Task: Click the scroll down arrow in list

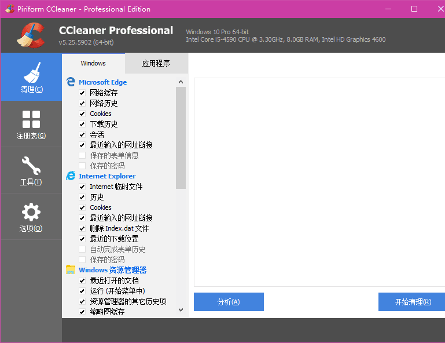Action: point(181,310)
